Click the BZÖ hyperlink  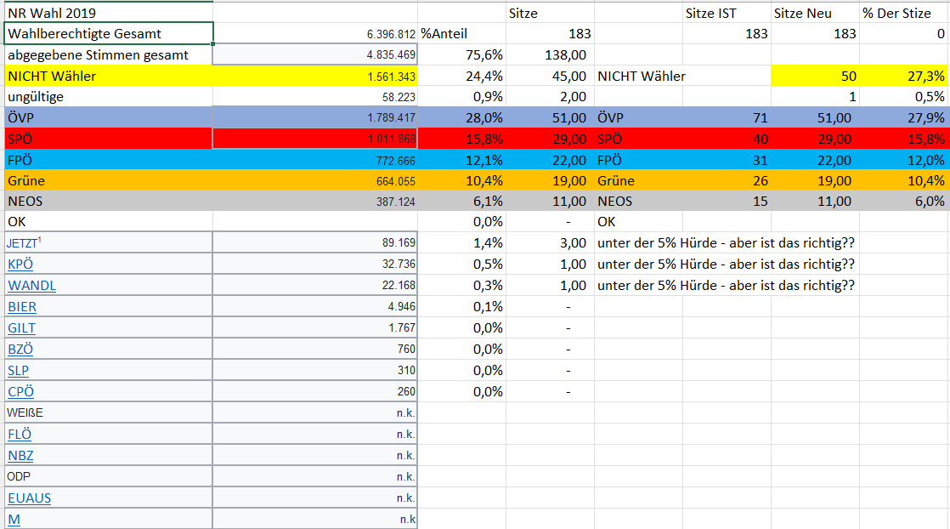[20, 350]
